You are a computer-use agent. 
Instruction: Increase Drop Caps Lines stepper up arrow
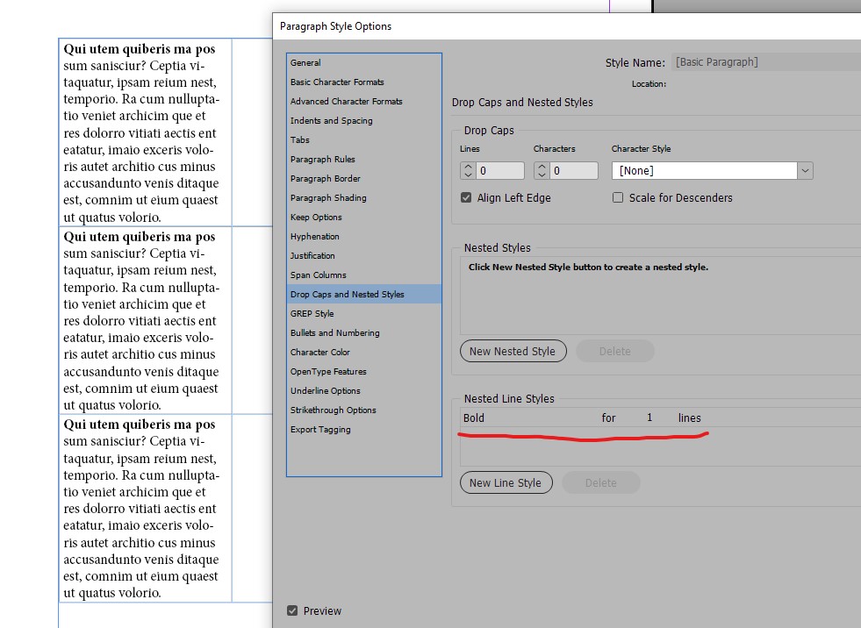pyautogui.click(x=468, y=167)
